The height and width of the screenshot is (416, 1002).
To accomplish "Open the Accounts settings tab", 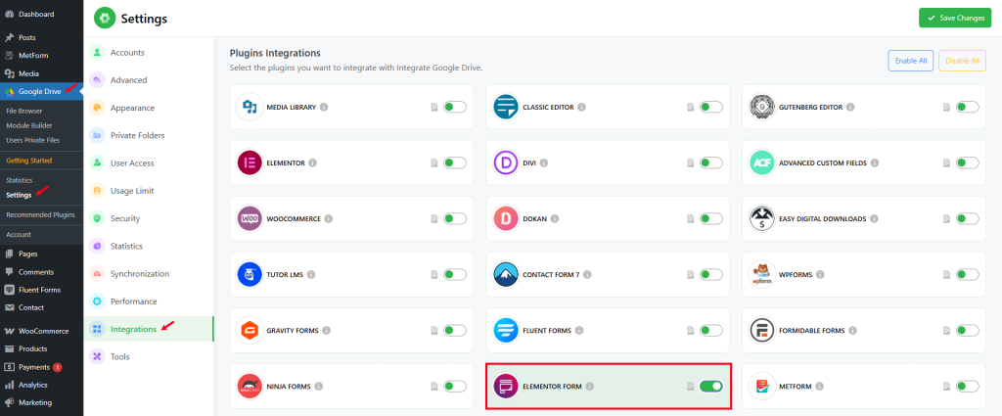I will point(149,53).
